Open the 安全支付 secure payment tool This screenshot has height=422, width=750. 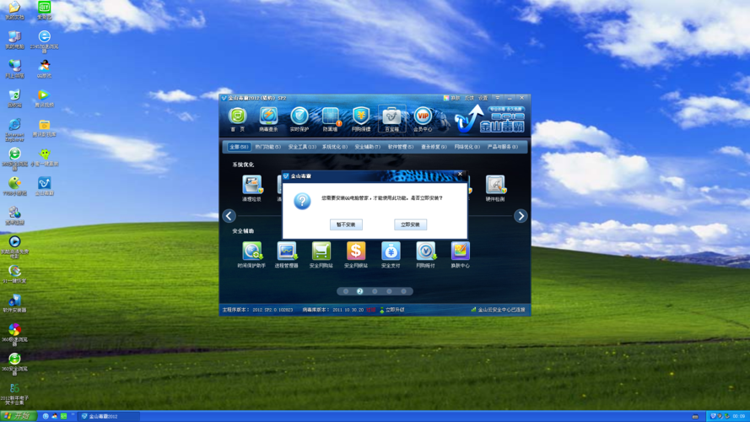(x=391, y=253)
